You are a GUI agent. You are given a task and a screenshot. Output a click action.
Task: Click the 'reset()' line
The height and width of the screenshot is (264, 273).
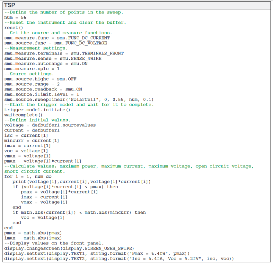point(13,28)
